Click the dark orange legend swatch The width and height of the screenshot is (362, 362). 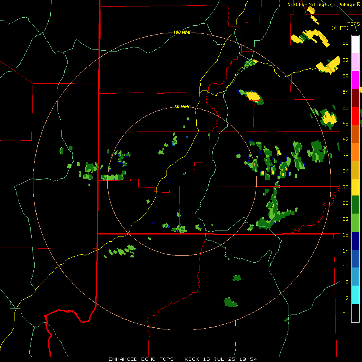355,134
